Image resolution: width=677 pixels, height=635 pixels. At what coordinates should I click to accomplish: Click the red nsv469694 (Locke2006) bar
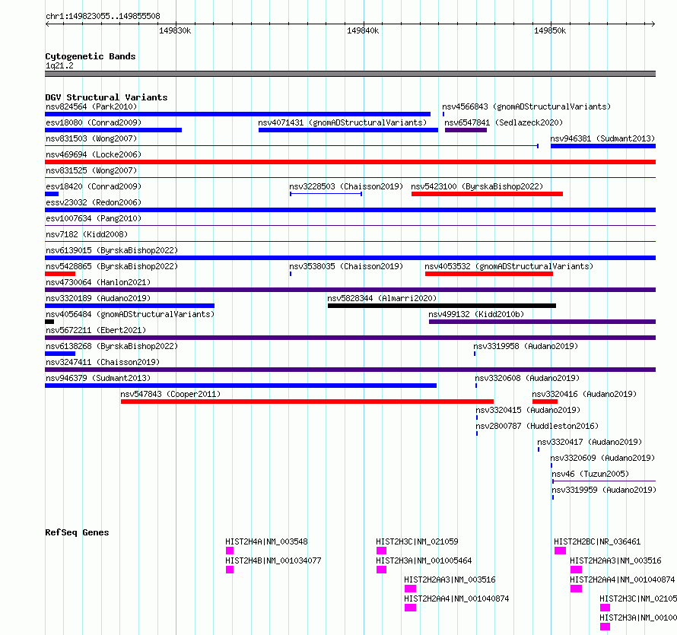point(350,162)
